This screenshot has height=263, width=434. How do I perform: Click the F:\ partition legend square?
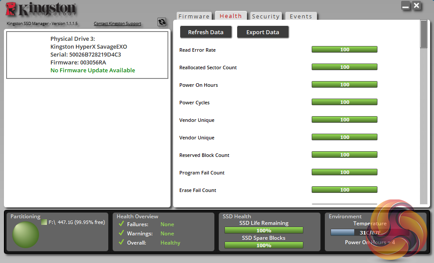[x=44, y=222]
